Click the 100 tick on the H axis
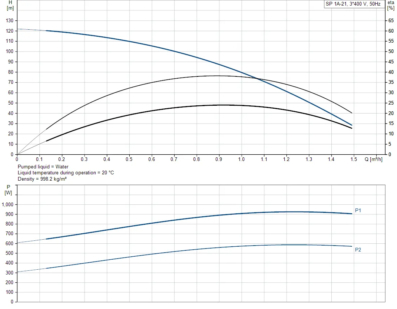 pyautogui.click(x=10, y=52)
